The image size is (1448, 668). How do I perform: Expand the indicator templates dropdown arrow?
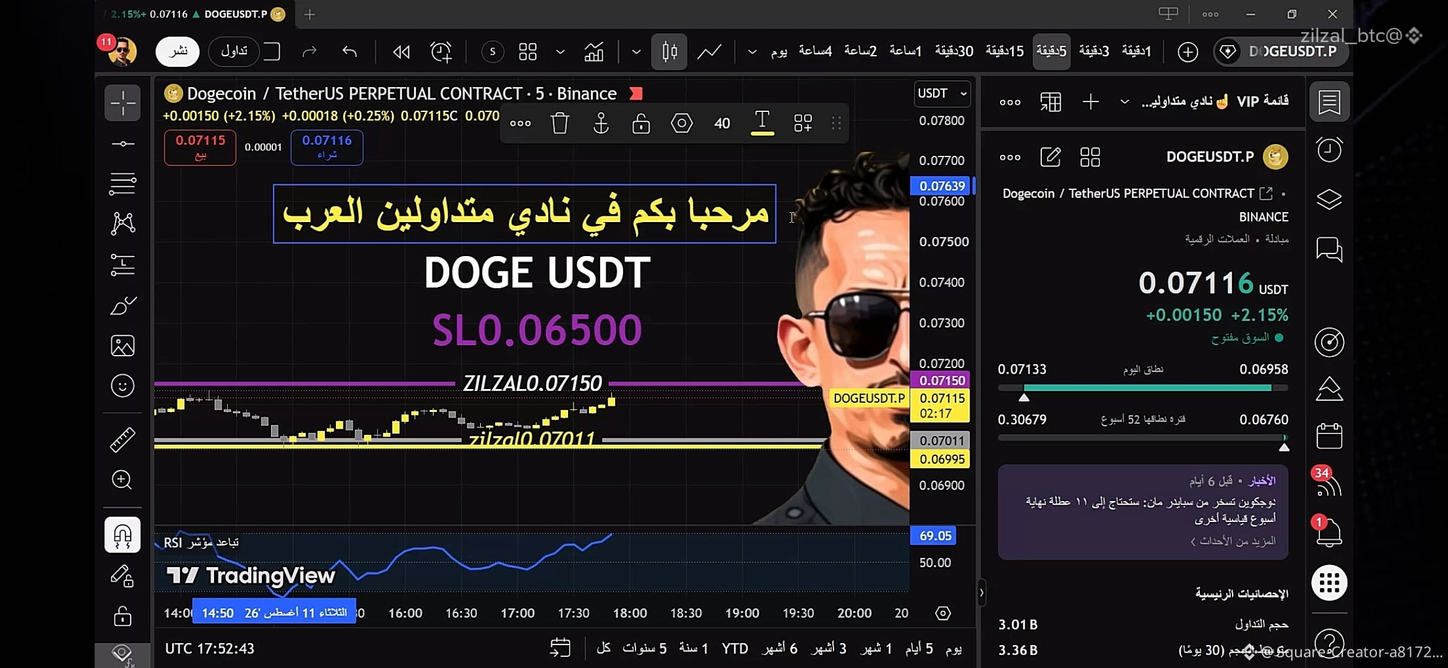tap(560, 52)
